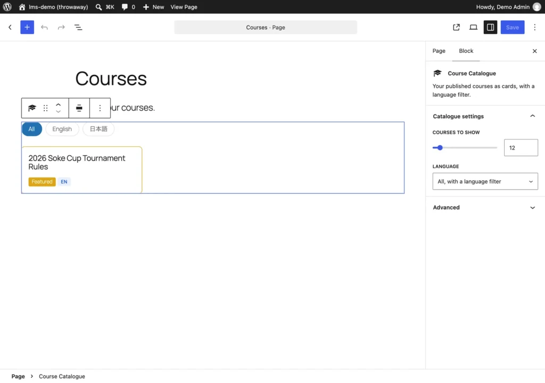Open the comments bubble in admin bar

coord(128,7)
